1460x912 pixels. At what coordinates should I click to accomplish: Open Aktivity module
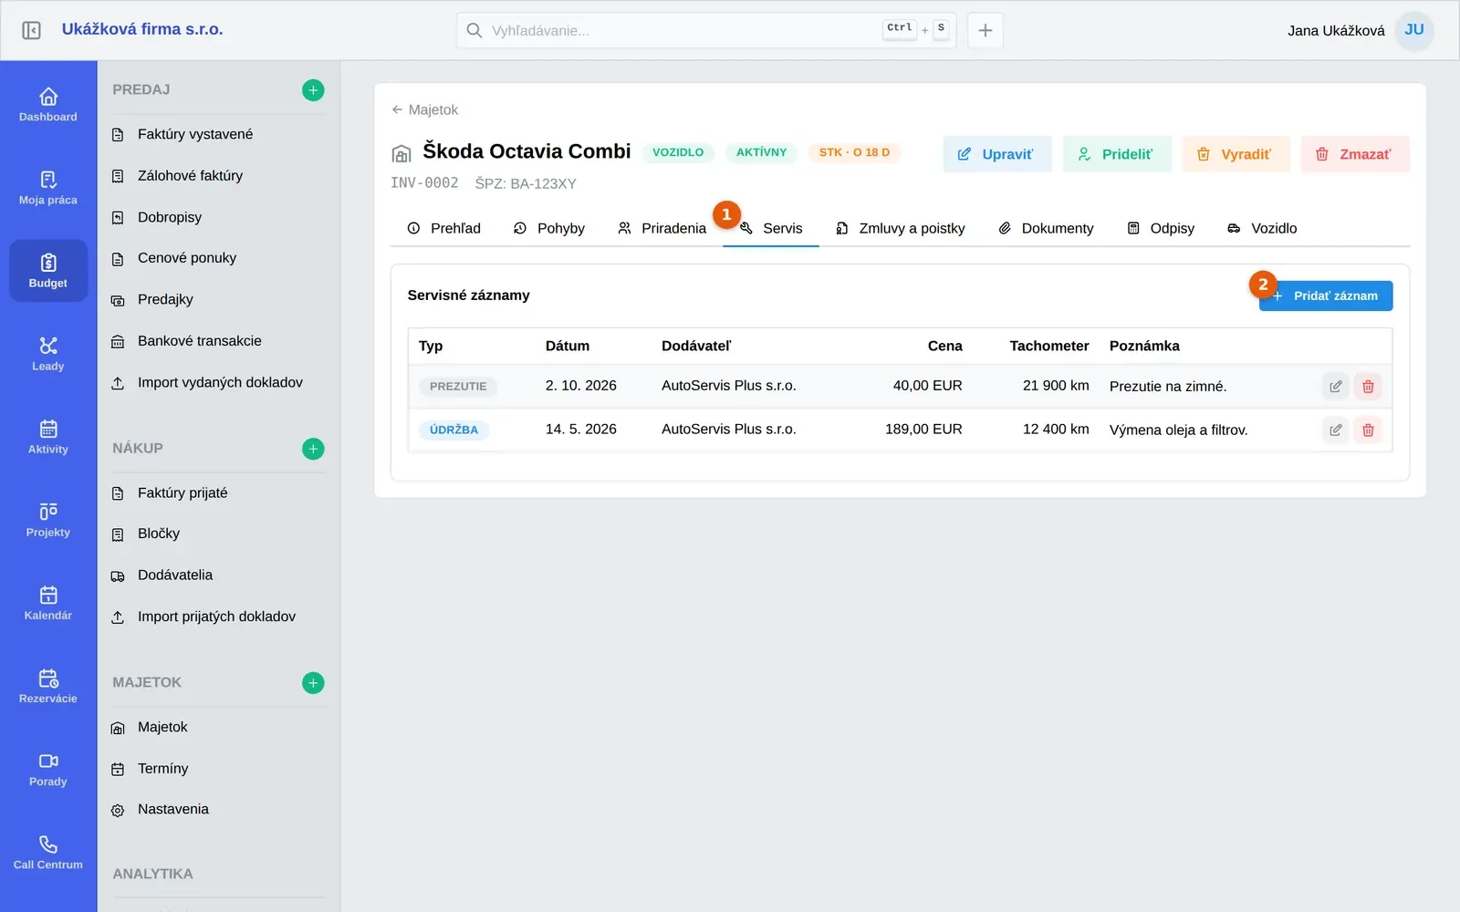point(48,437)
